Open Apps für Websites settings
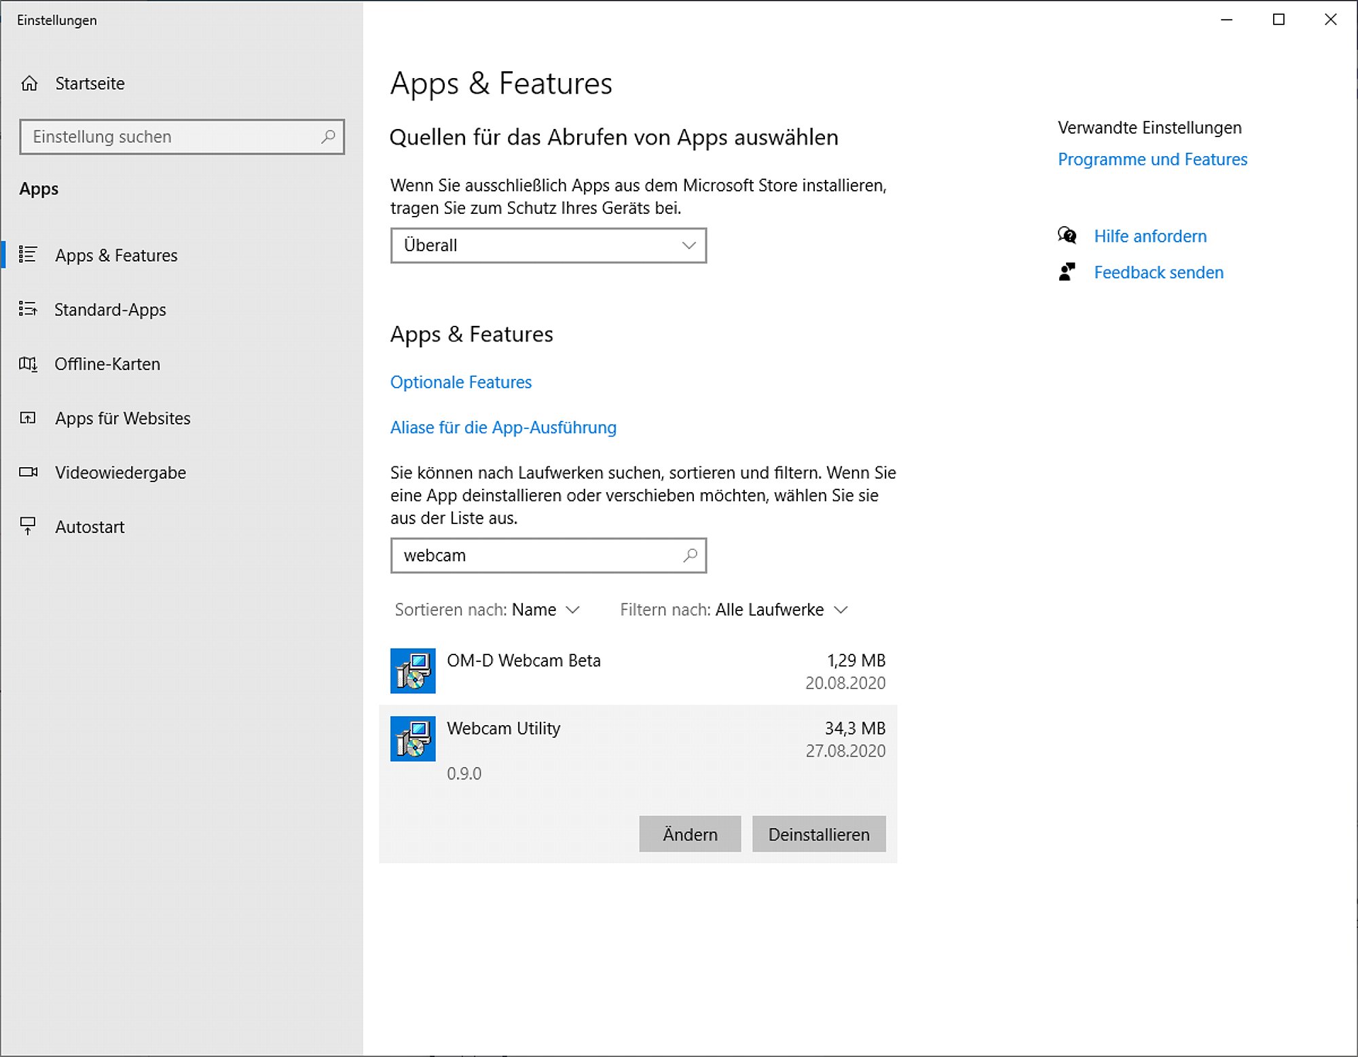Image resolution: width=1358 pixels, height=1057 pixels. pyautogui.click(x=123, y=418)
